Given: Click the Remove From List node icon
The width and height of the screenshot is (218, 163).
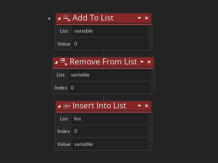Looking at the screenshot, I should pos(64,62).
